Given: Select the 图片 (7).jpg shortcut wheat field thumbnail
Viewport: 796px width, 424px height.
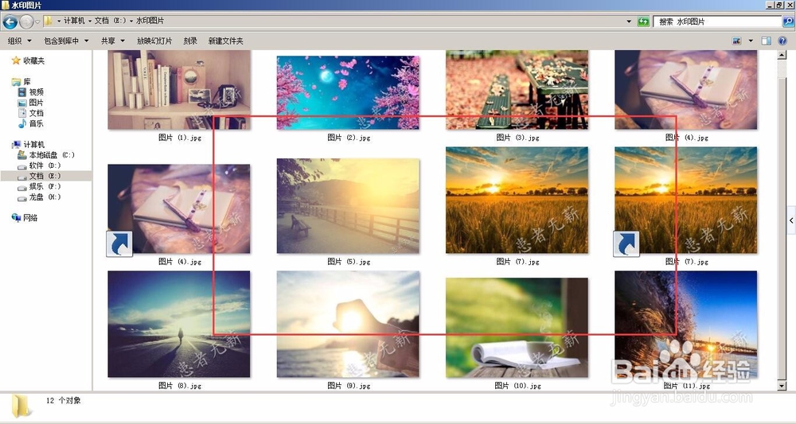Looking at the screenshot, I should (686, 200).
